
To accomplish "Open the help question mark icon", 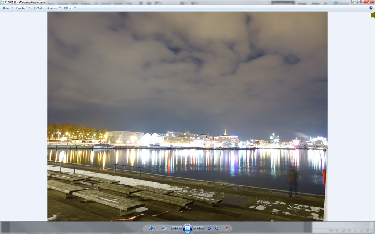I will pyautogui.click(x=371, y=8).
